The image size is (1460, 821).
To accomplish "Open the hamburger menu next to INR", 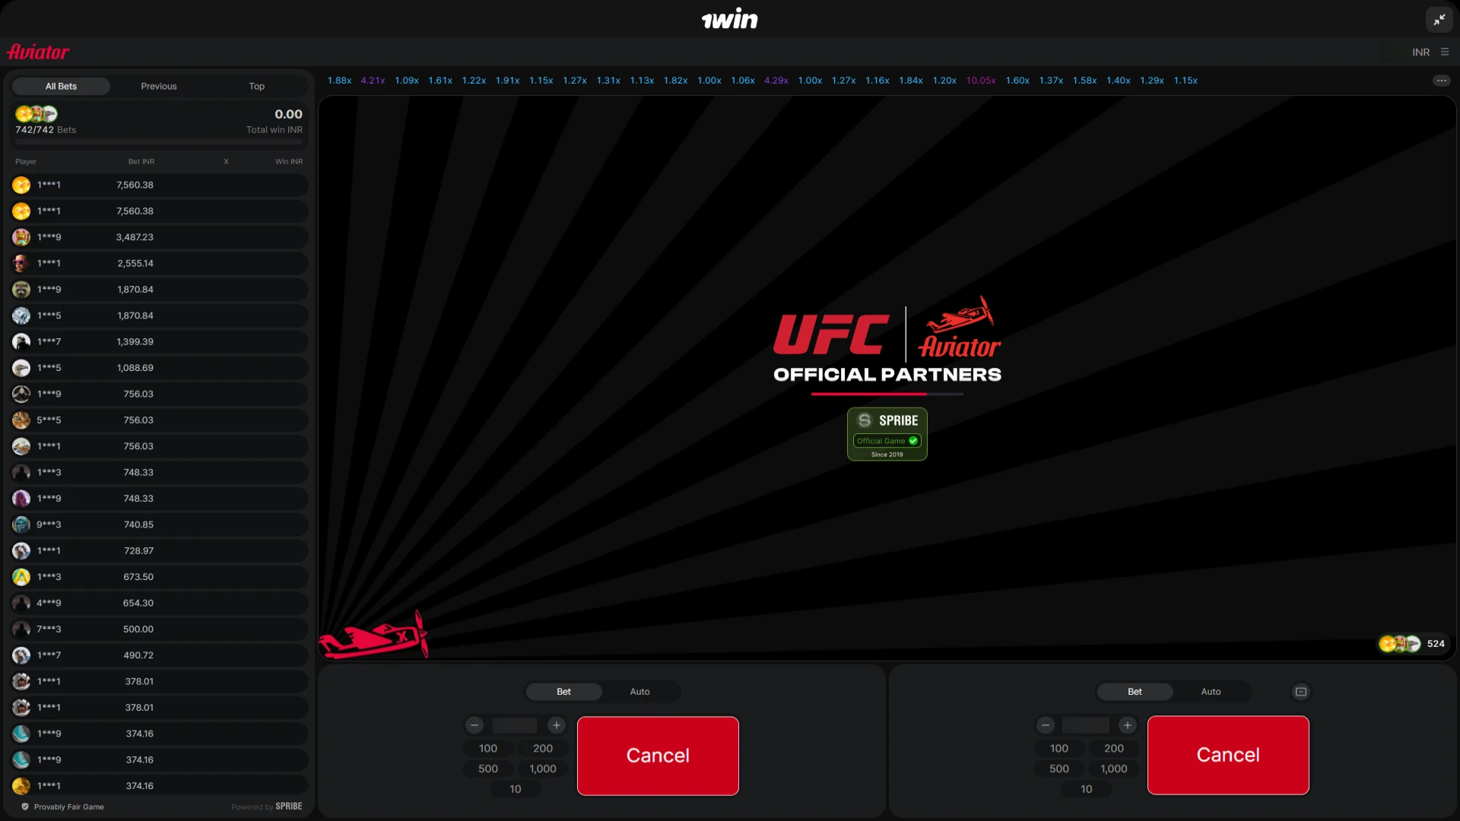I will click(1445, 52).
